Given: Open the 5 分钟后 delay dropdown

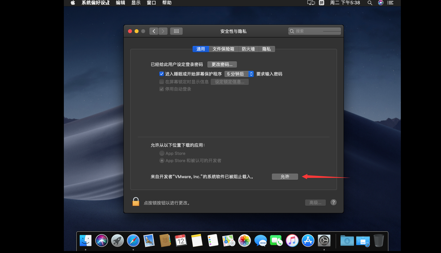Looking at the screenshot, I should point(239,74).
